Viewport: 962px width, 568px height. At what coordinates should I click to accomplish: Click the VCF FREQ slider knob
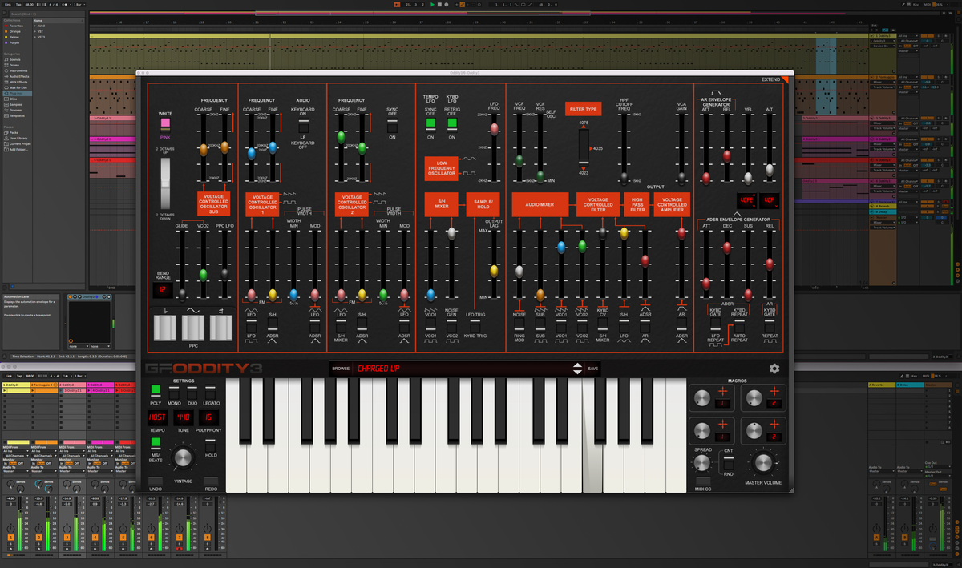pyautogui.click(x=519, y=160)
